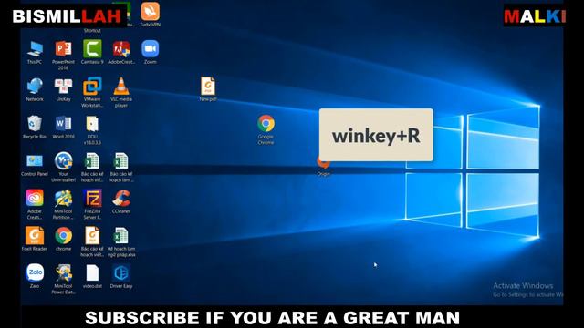Open the Control Panel shortcut
This screenshot has width=584, height=328.
click(35, 161)
